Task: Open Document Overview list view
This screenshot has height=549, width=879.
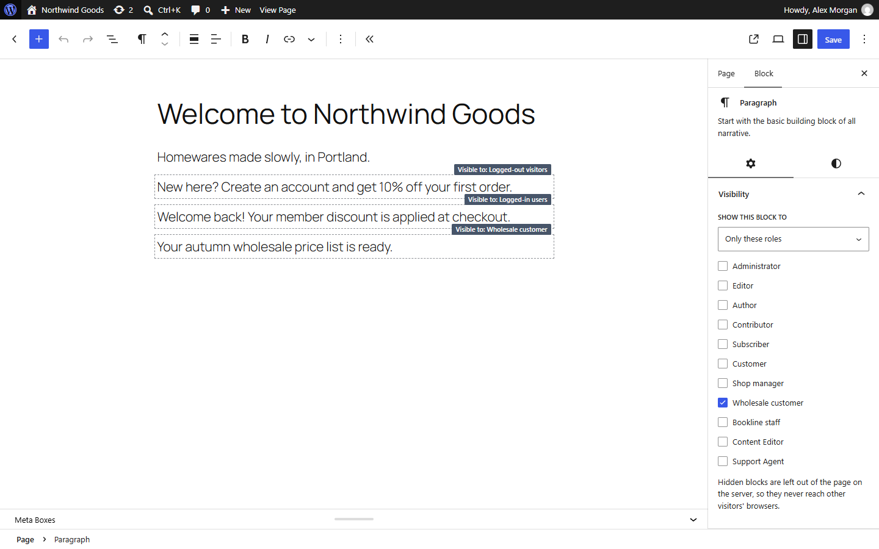Action: pyautogui.click(x=112, y=39)
